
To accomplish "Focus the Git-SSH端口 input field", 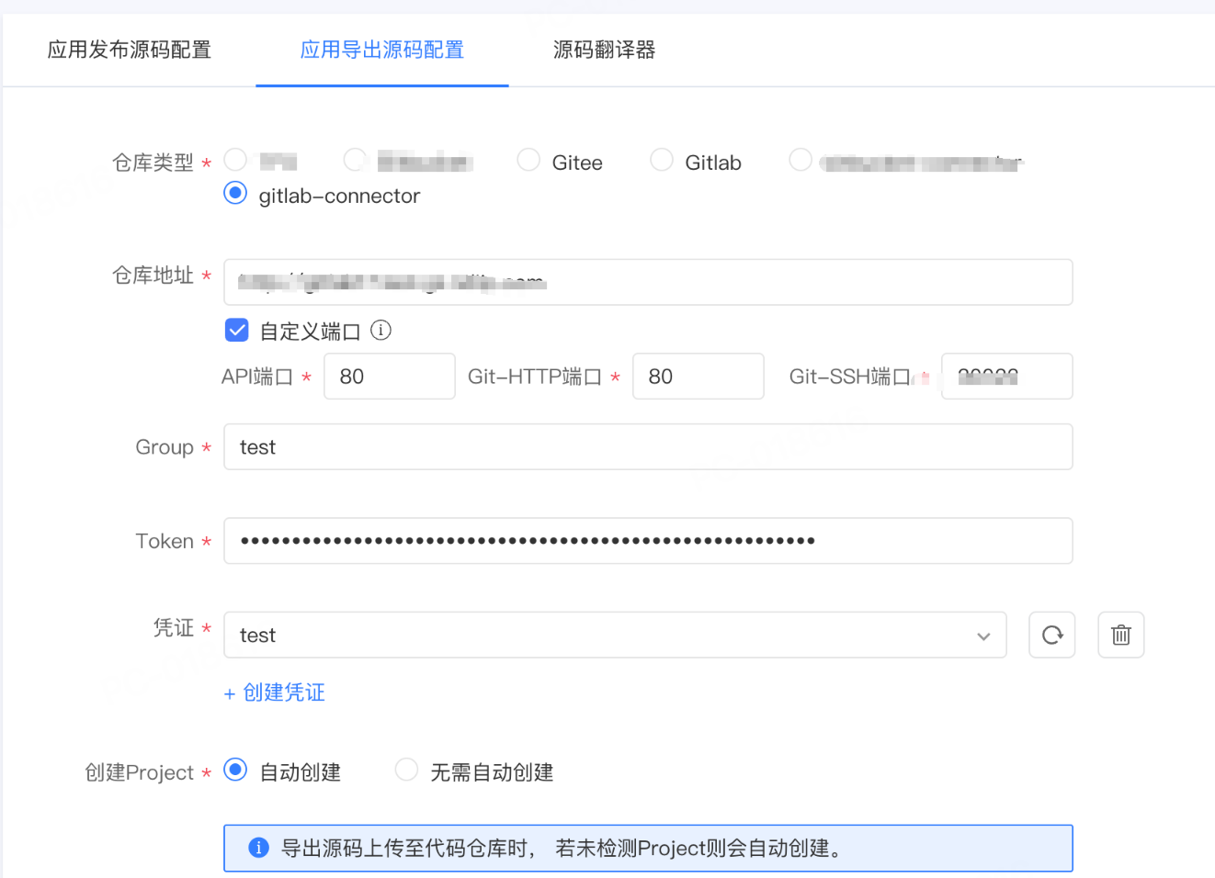I will pyautogui.click(x=1006, y=377).
